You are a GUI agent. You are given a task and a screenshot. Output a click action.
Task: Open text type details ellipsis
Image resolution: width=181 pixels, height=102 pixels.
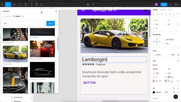[x=178, y=81]
